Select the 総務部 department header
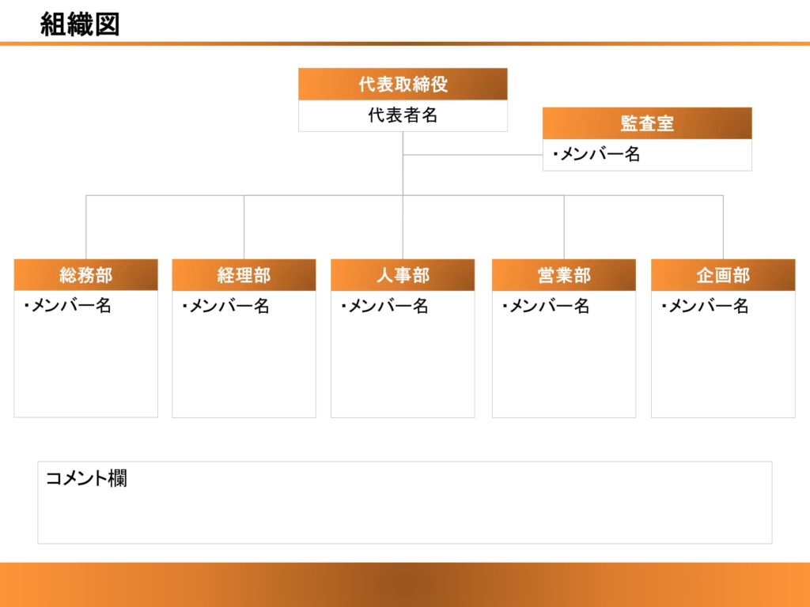 (x=85, y=276)
